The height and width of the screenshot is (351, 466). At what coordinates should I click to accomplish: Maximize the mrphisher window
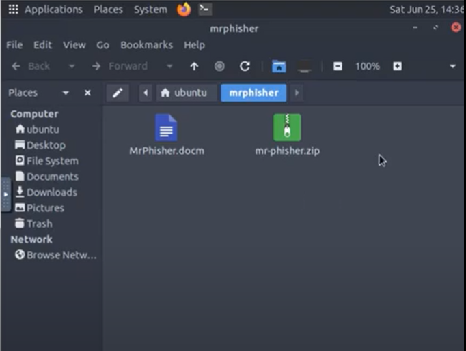436,27
